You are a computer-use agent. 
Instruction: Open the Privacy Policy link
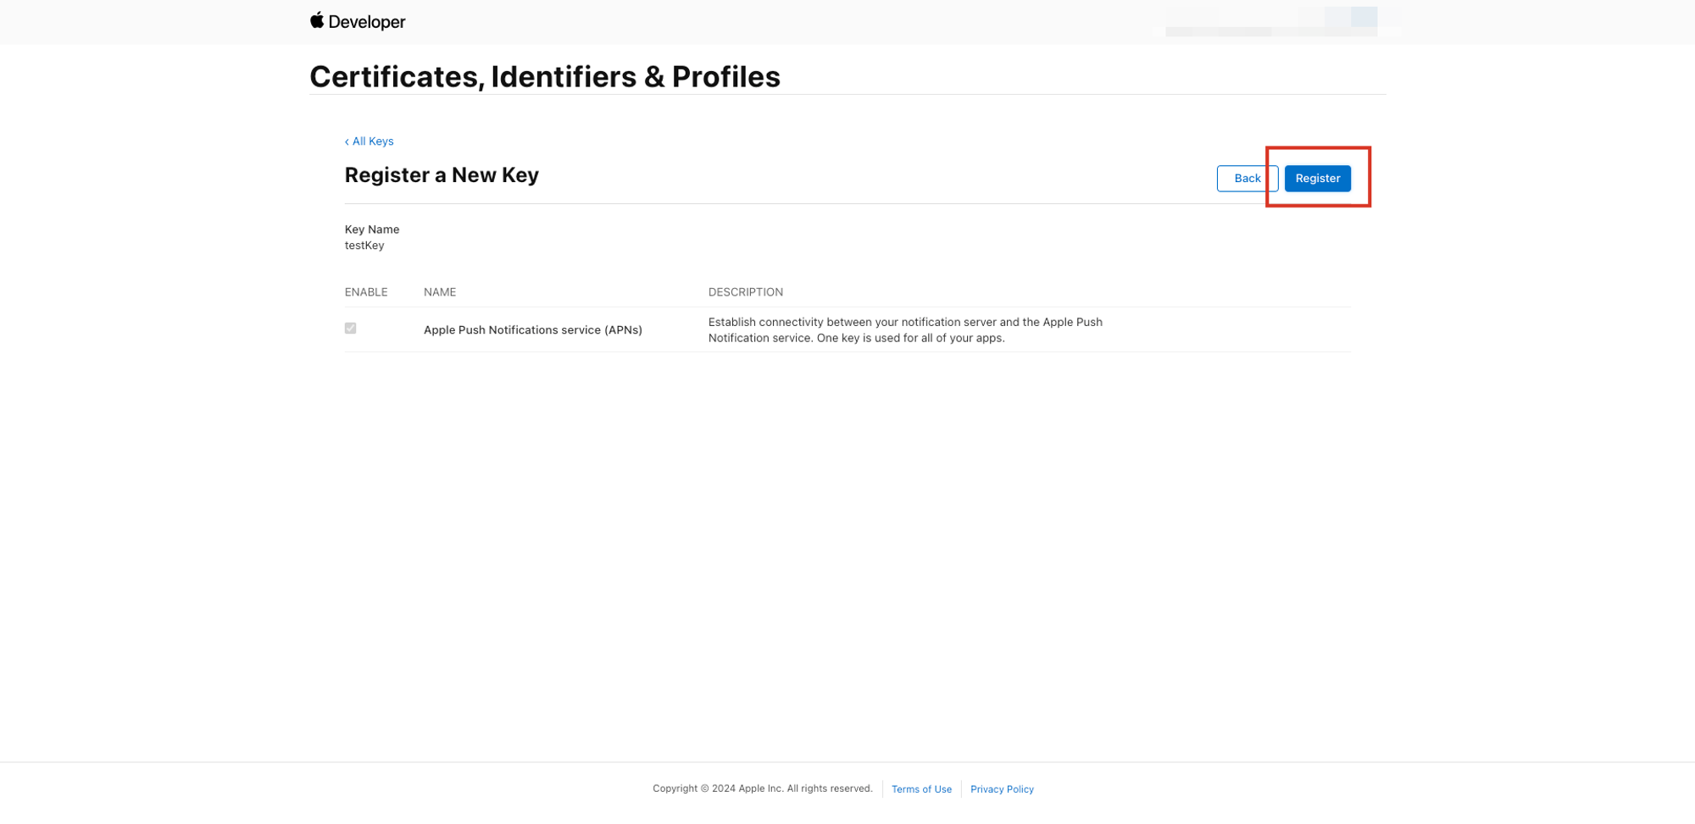[x=1002, y=789]
